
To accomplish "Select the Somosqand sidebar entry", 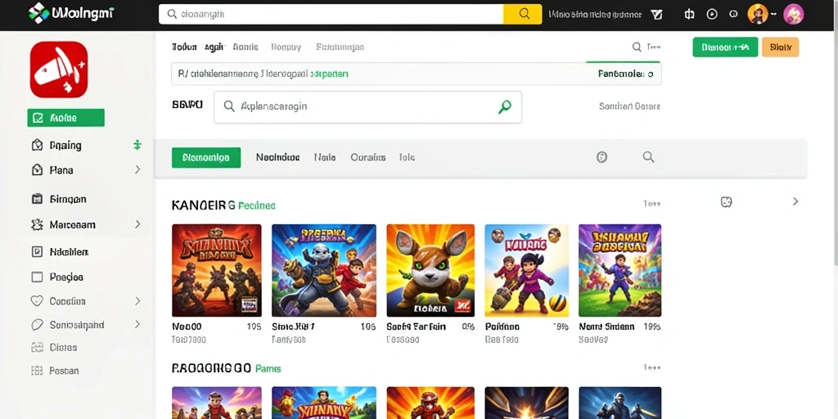I will [x=77, y=325].
